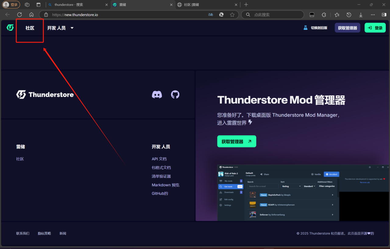Click the Thunderstore logo icon in navbar
Image resolution: width=390 pixels, height=249 pixels.
coord(10,28)
